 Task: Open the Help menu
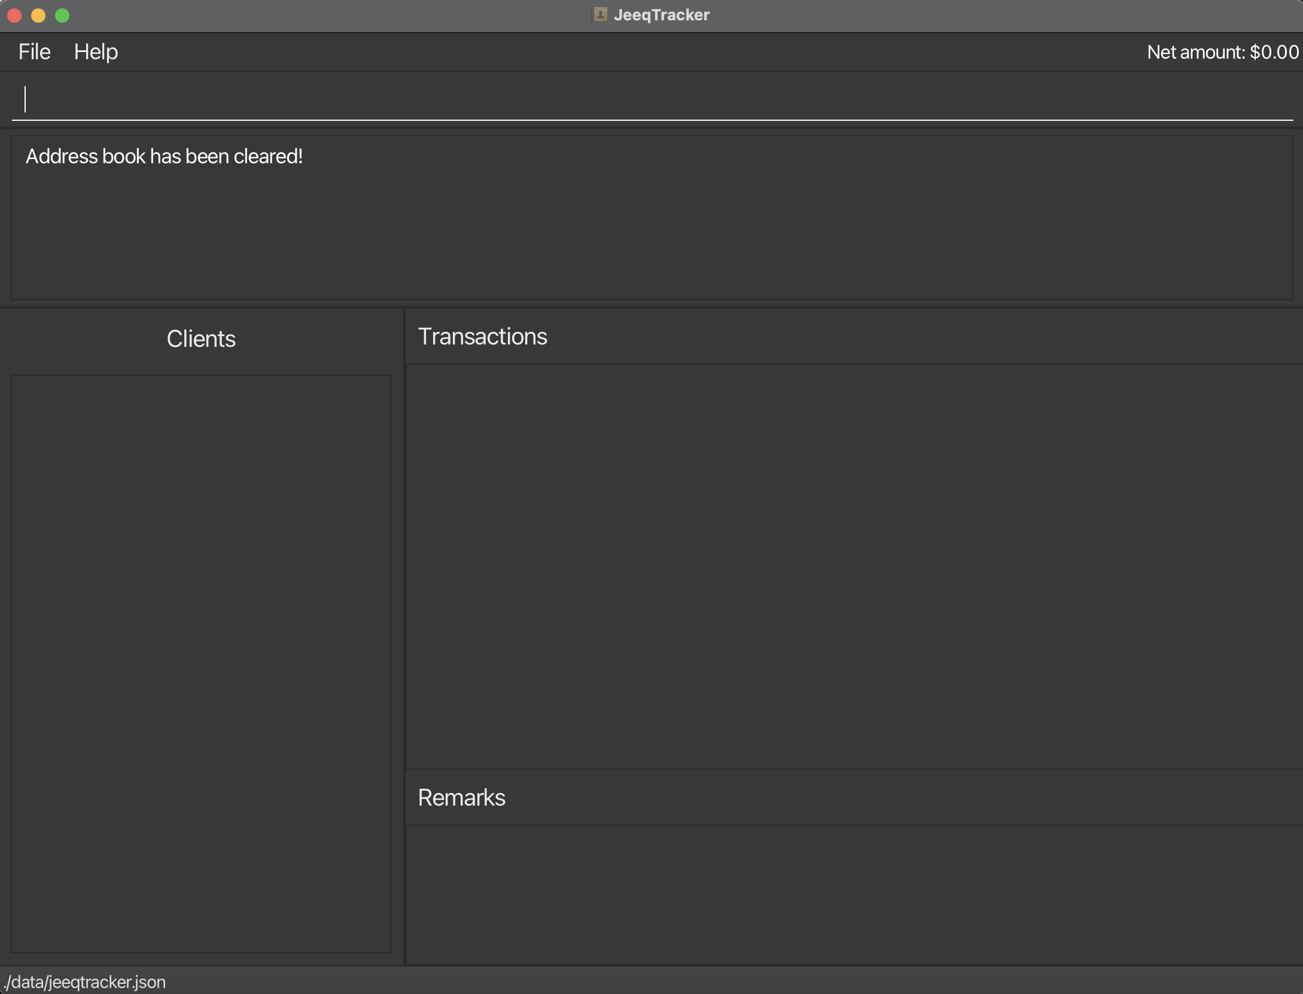96,52
